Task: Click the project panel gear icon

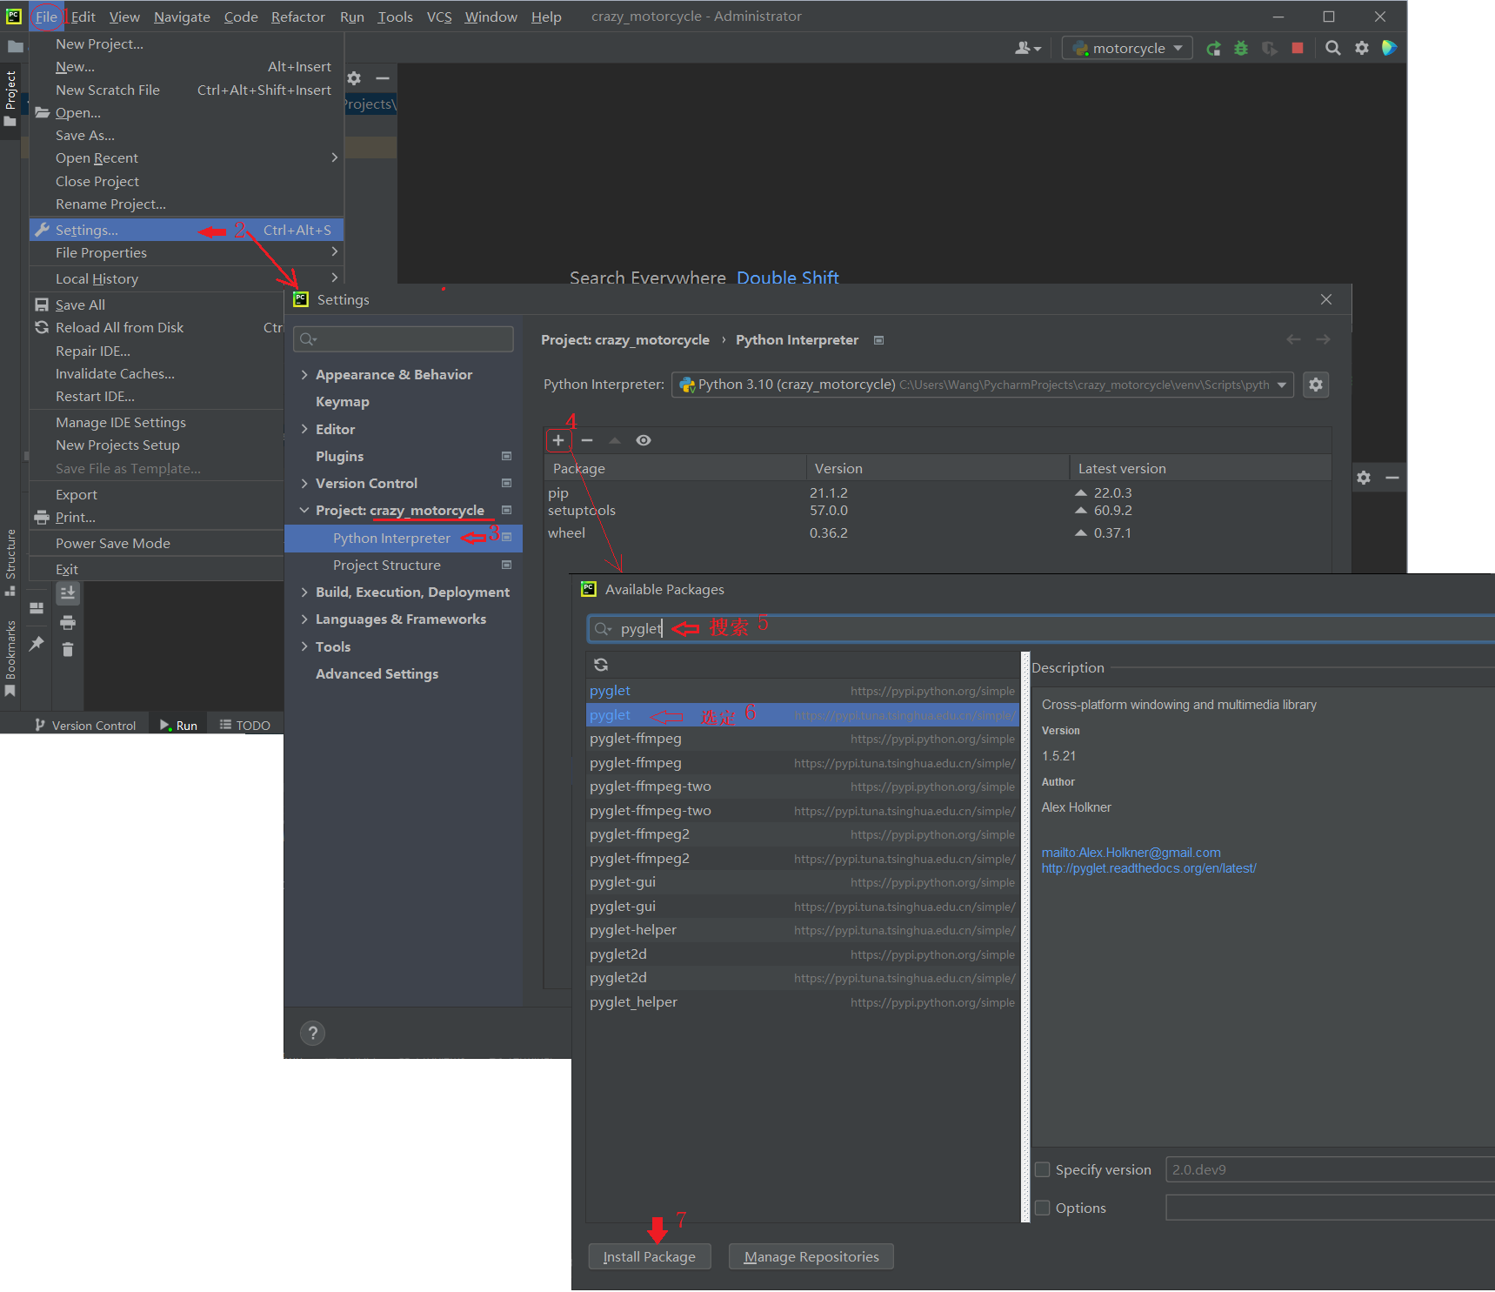Action: (x=354, y=78)
